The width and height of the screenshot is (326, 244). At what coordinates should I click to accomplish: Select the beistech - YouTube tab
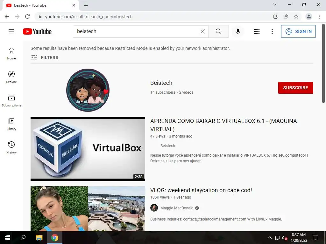coord(40,5)
